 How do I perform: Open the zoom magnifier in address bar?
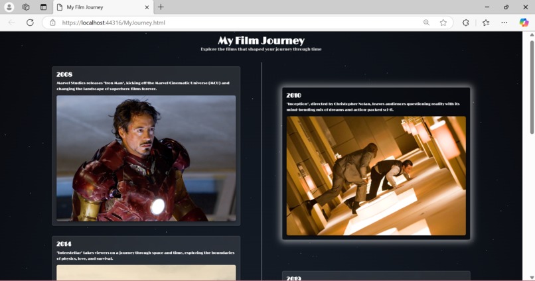(426, 23)
